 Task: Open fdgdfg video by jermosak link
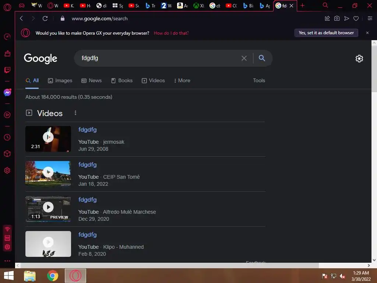pos(88,130)
